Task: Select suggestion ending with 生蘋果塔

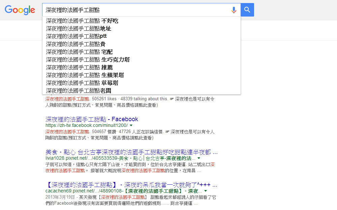Action: pyautogui.click(x=142, y=75)
